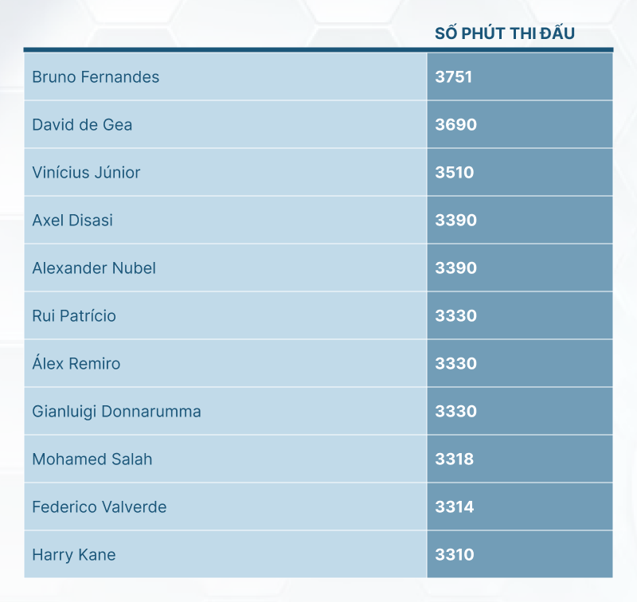Select the 3690 minutes cell
Image resolution: width=637 pixels, height=602 pixels.
click(456, 125)
